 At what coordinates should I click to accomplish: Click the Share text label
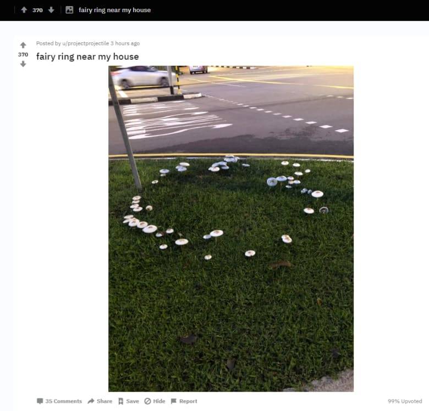click(105, 401)
